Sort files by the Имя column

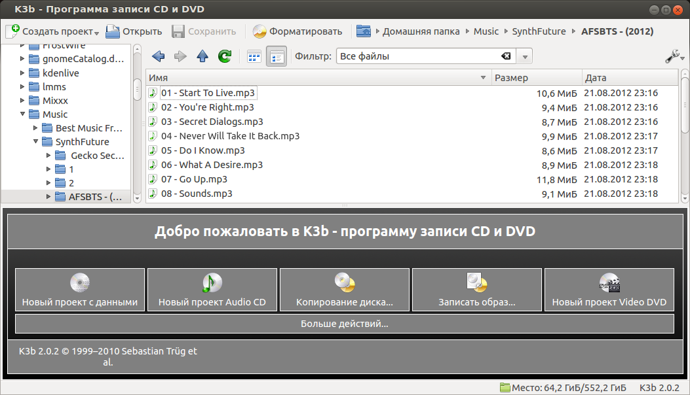tap(318, 78)
